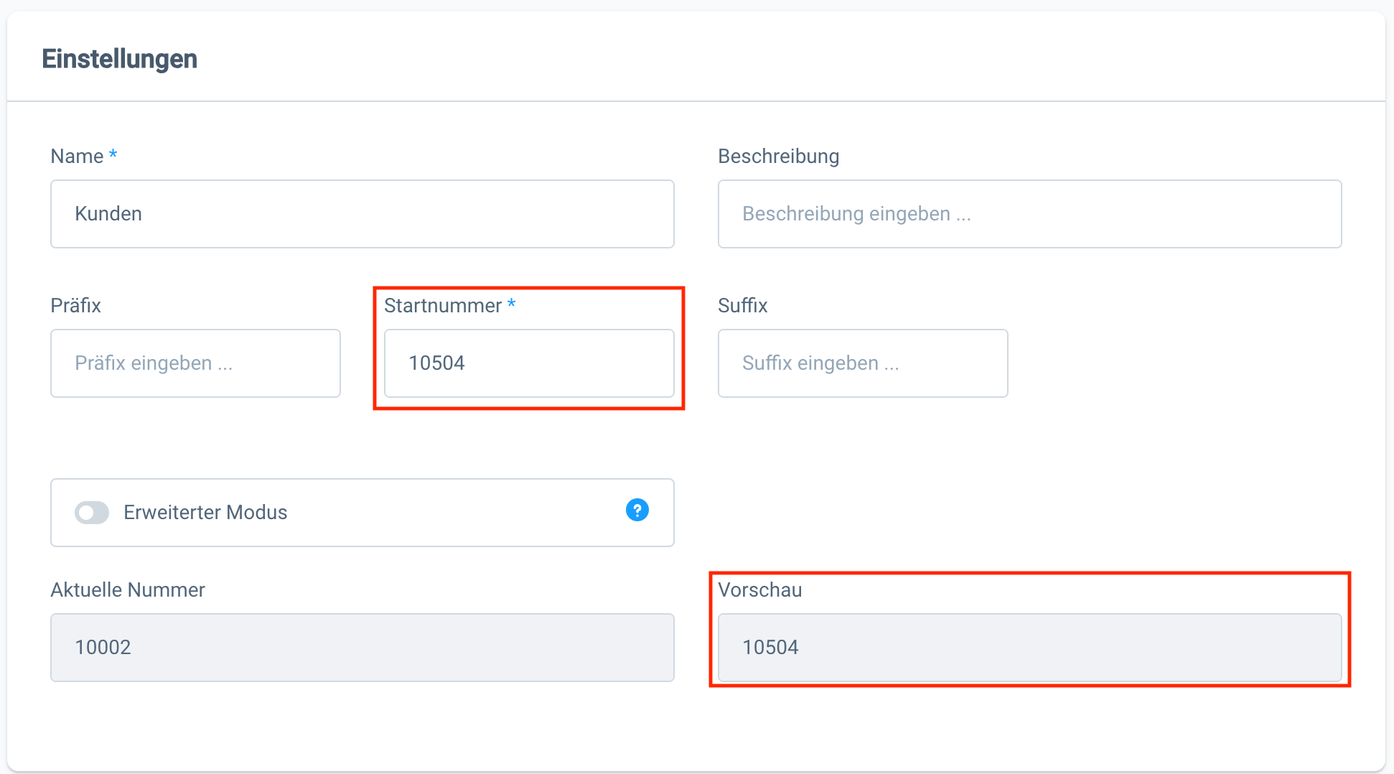Click the Suffix eingeben input box
The image size is (1394, 774).
[x=862, y=363]
